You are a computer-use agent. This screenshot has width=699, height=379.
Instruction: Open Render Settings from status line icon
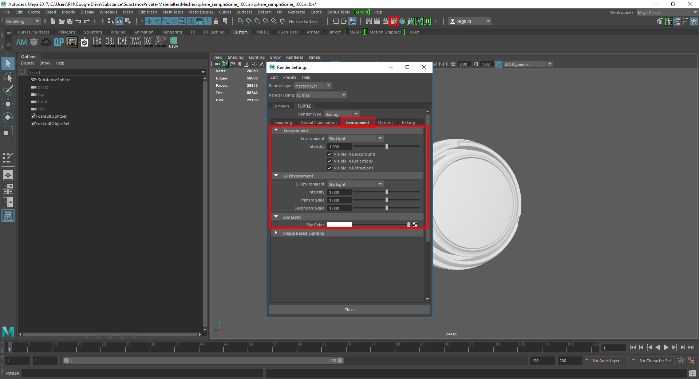pyautogui.click(x=394, y=22)
